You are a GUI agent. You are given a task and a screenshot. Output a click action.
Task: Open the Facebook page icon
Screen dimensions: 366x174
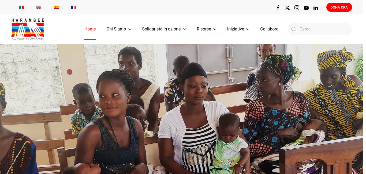tap(278, 8)
